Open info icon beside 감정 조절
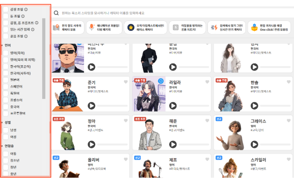Viewport: 294px width, 179px height. click(26, 10)
